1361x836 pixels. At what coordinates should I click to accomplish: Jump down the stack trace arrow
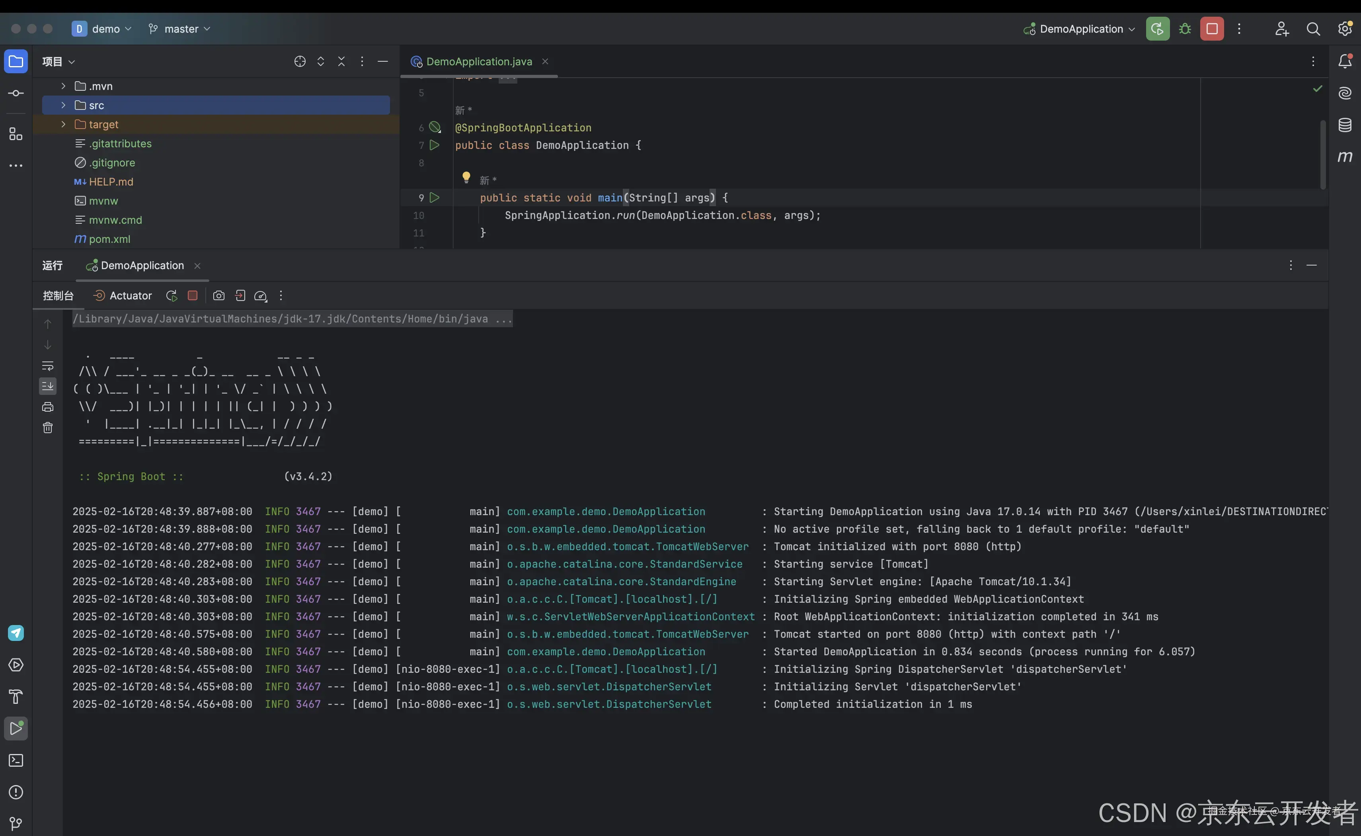click(48, 344)
